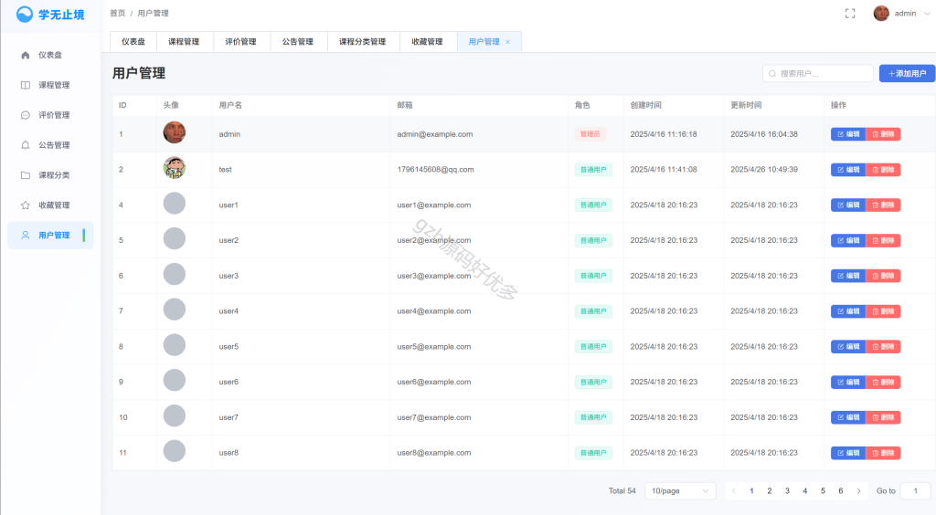Toggle fullscreen mode icon

point(850,14)
